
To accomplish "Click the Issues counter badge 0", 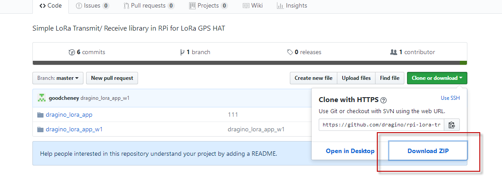I will (x=106, y=6).
